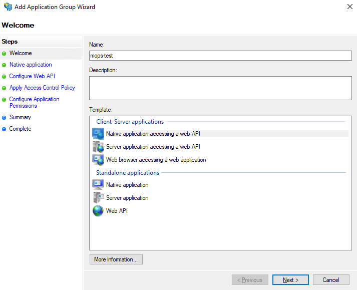Click the wizard icon in title bar
This screenshot has width=357, height=290.
pos(8,7)
